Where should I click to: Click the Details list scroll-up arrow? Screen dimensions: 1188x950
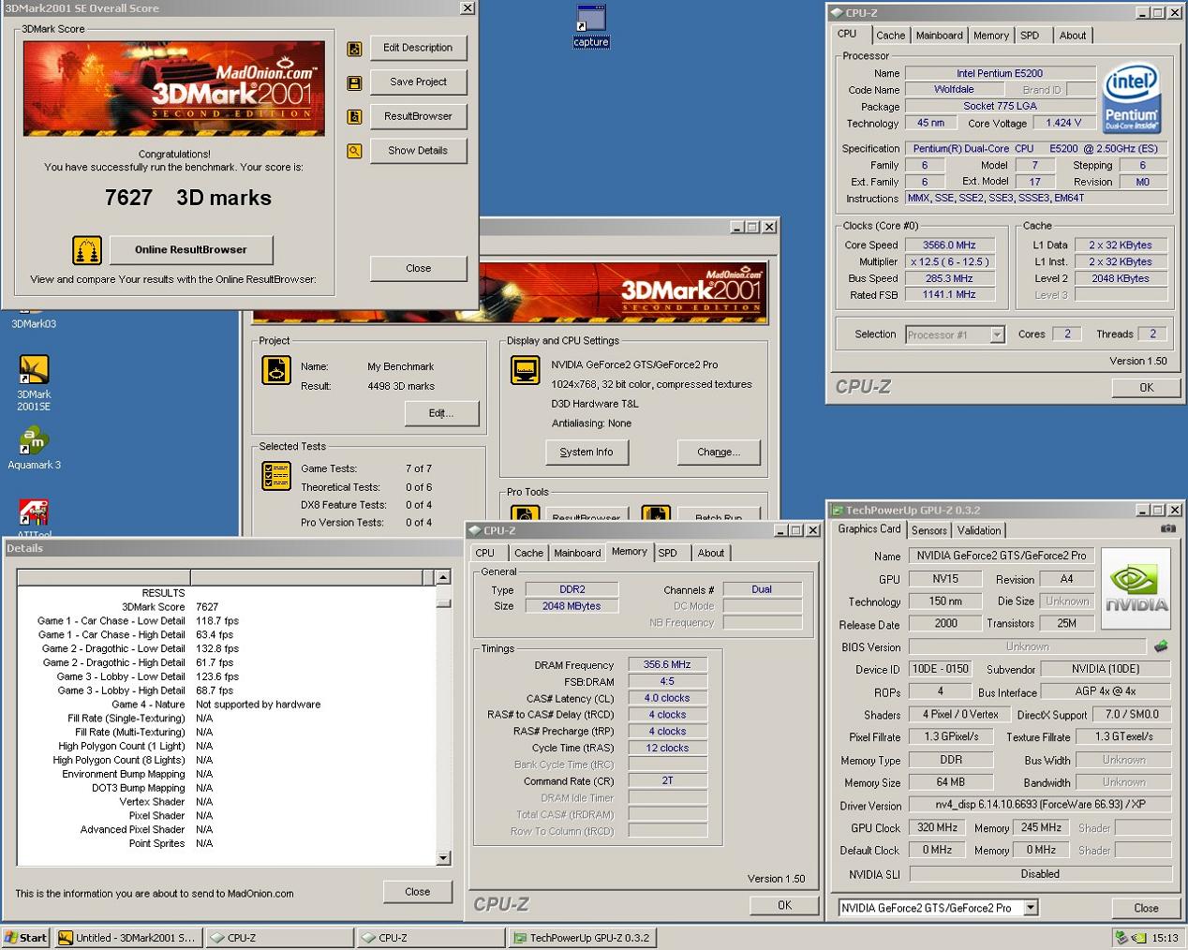443,577
